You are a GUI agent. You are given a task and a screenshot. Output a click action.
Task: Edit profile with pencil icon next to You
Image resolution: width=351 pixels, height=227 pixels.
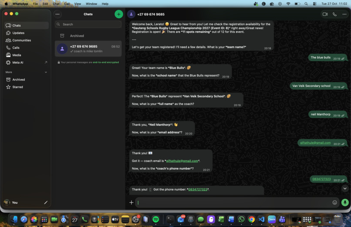click(x=46, y=202)
